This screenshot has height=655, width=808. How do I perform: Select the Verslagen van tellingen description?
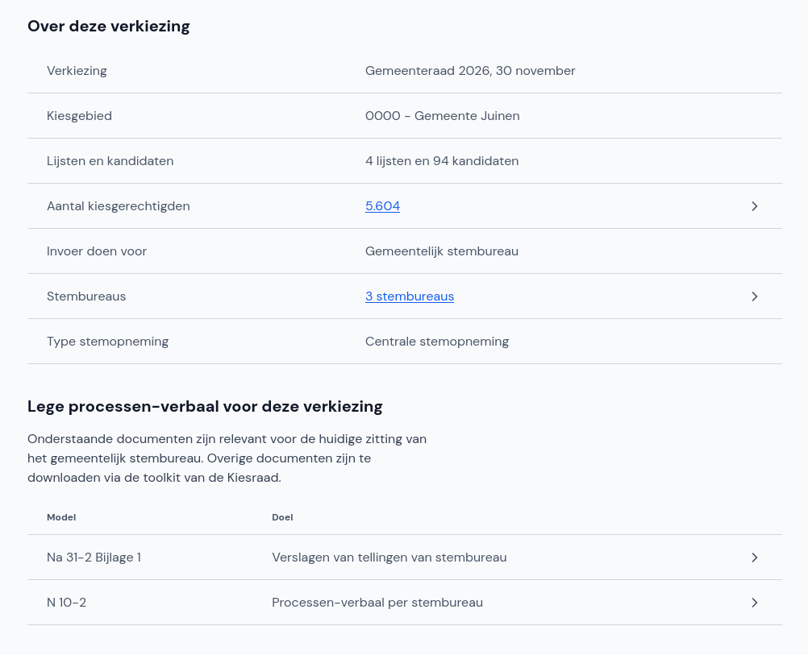(x=389, y=558)
